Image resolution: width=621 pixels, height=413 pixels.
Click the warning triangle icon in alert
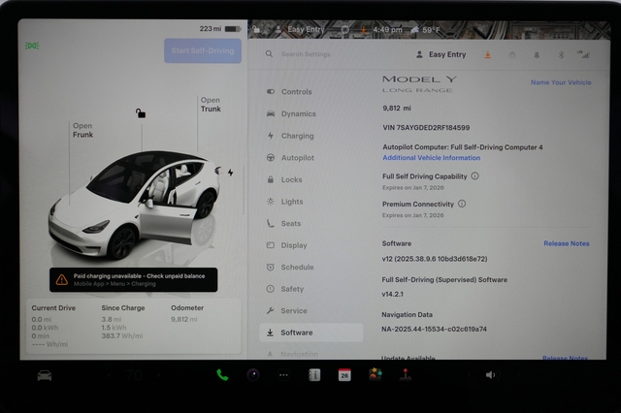pos(62,279)
